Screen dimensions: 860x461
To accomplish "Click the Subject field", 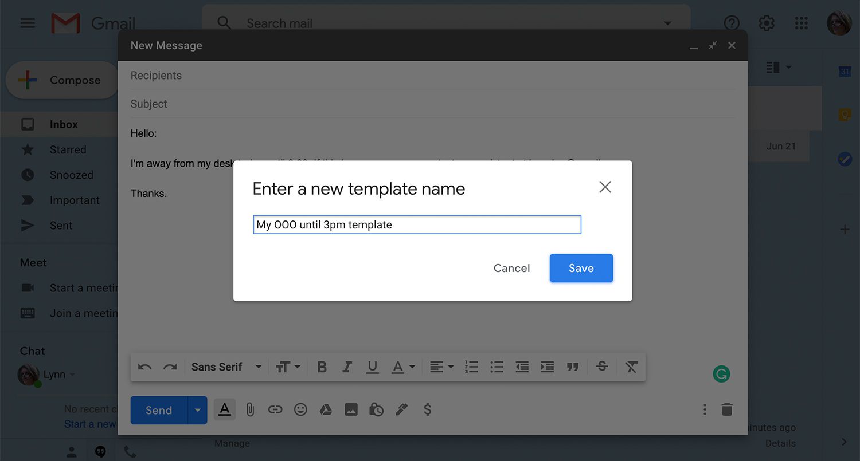I will [x=432, y=104].
